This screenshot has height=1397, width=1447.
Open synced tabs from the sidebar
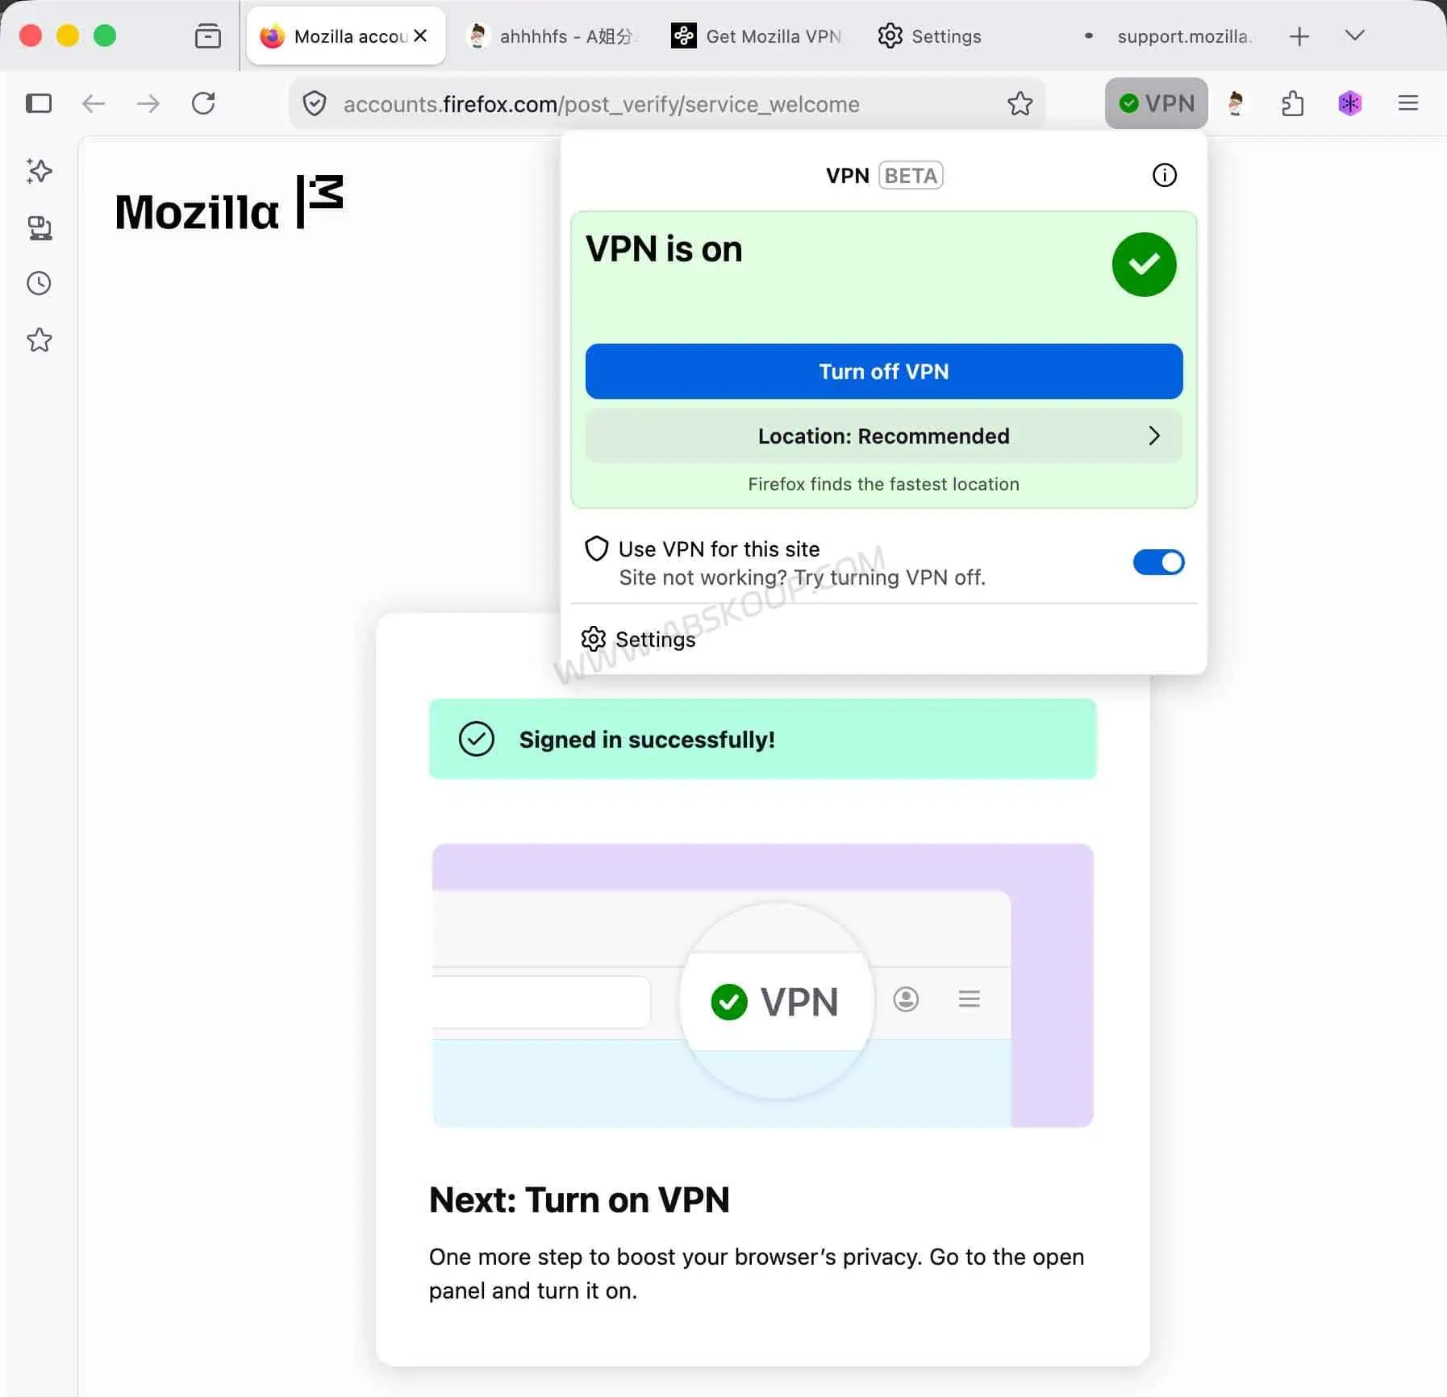40,228
